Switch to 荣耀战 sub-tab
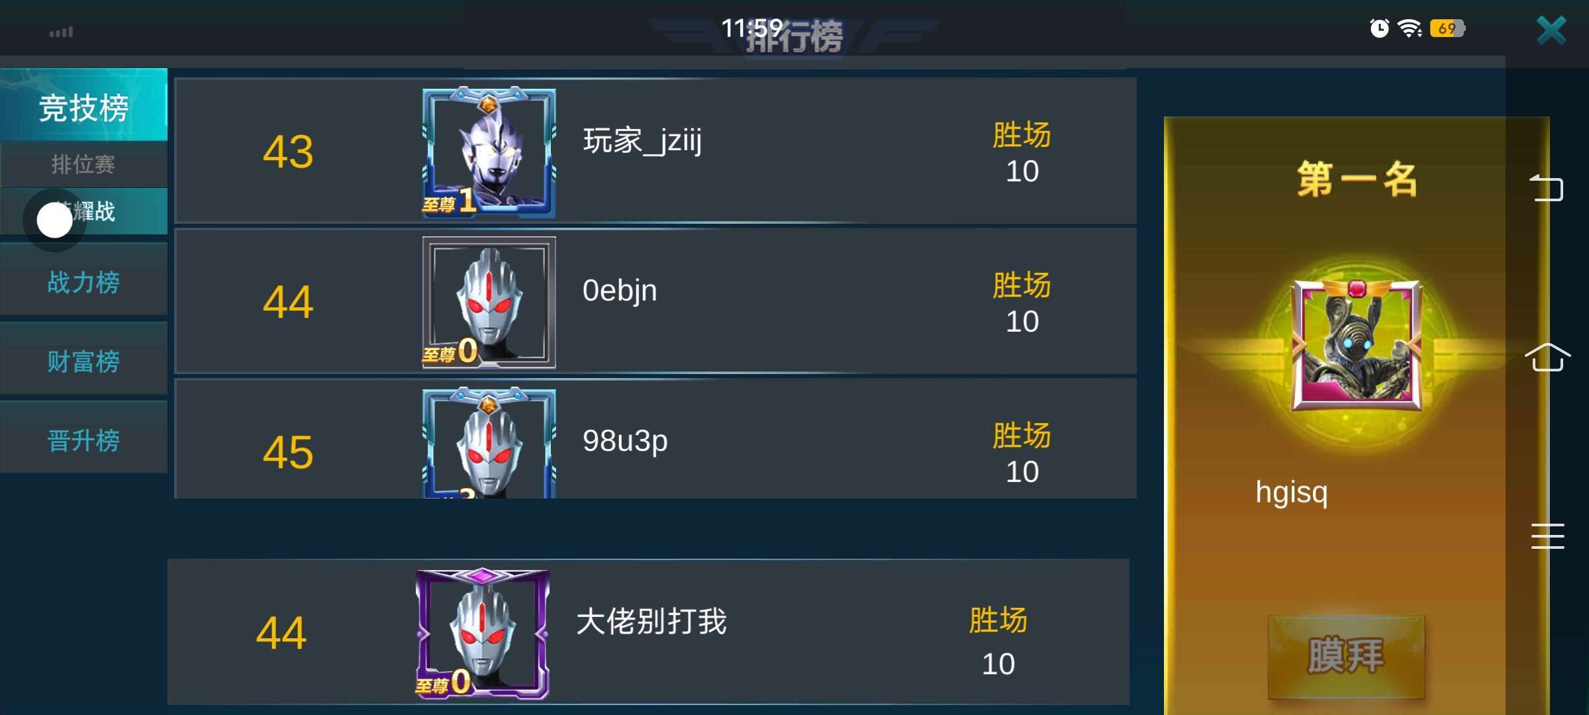This screenshot has height=715, width=1589. (x=83, y=211)
